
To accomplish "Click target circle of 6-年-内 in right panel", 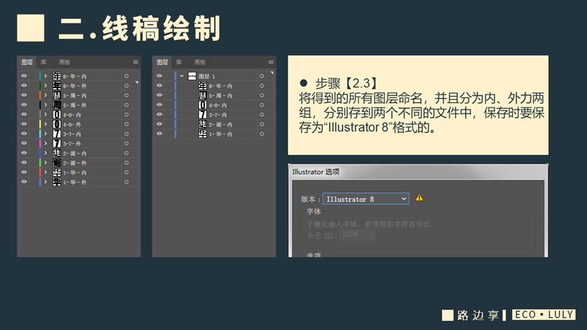I will coord(262,86).
